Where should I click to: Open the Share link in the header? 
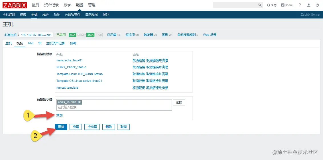click(x=287, y=5)
